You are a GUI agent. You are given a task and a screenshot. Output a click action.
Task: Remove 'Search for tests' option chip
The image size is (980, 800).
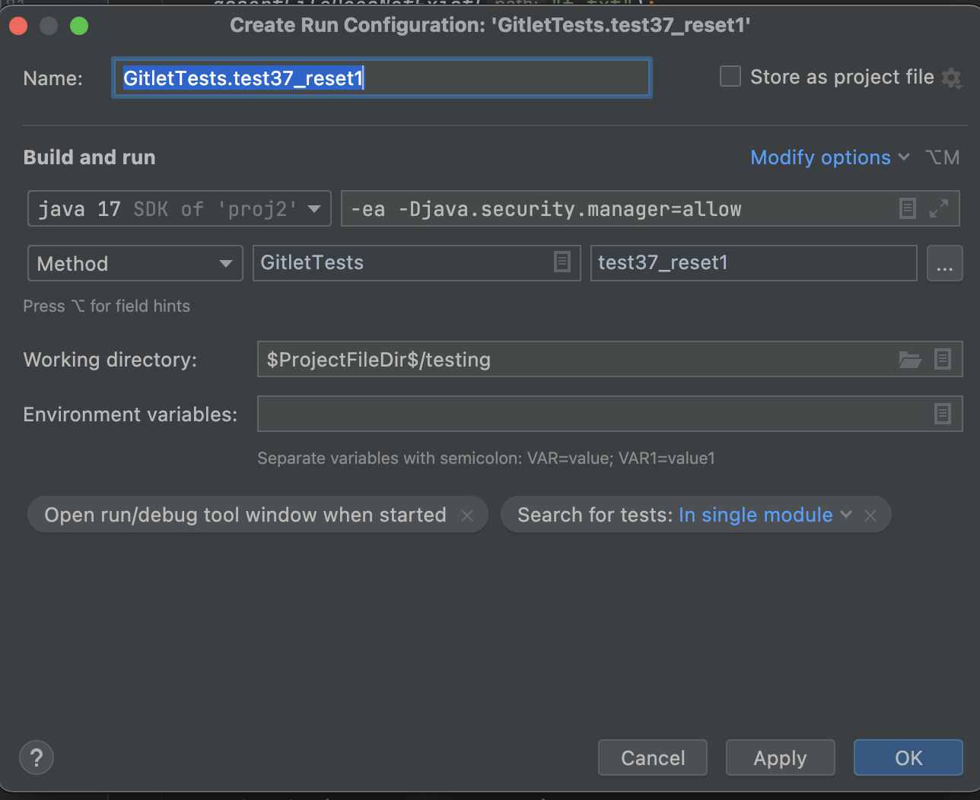pos(870,516)
